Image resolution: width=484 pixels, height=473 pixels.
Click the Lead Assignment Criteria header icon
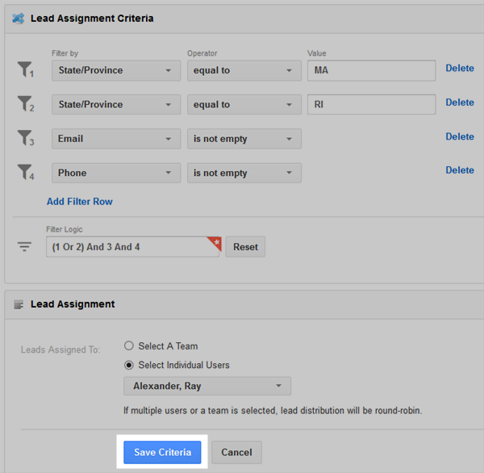coord(19,19)
